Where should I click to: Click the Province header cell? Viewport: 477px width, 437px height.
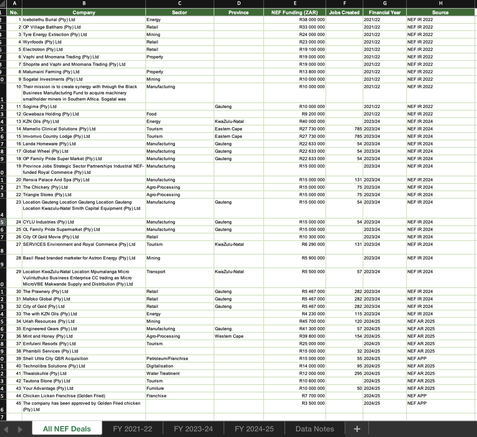238,12
